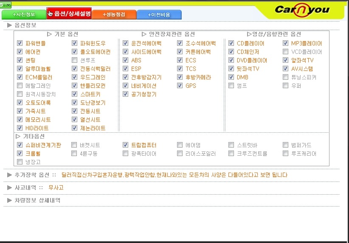Check the 우퍼 checkbox
The height and width of the screenshot is (243, 349).
coord(286,85)
